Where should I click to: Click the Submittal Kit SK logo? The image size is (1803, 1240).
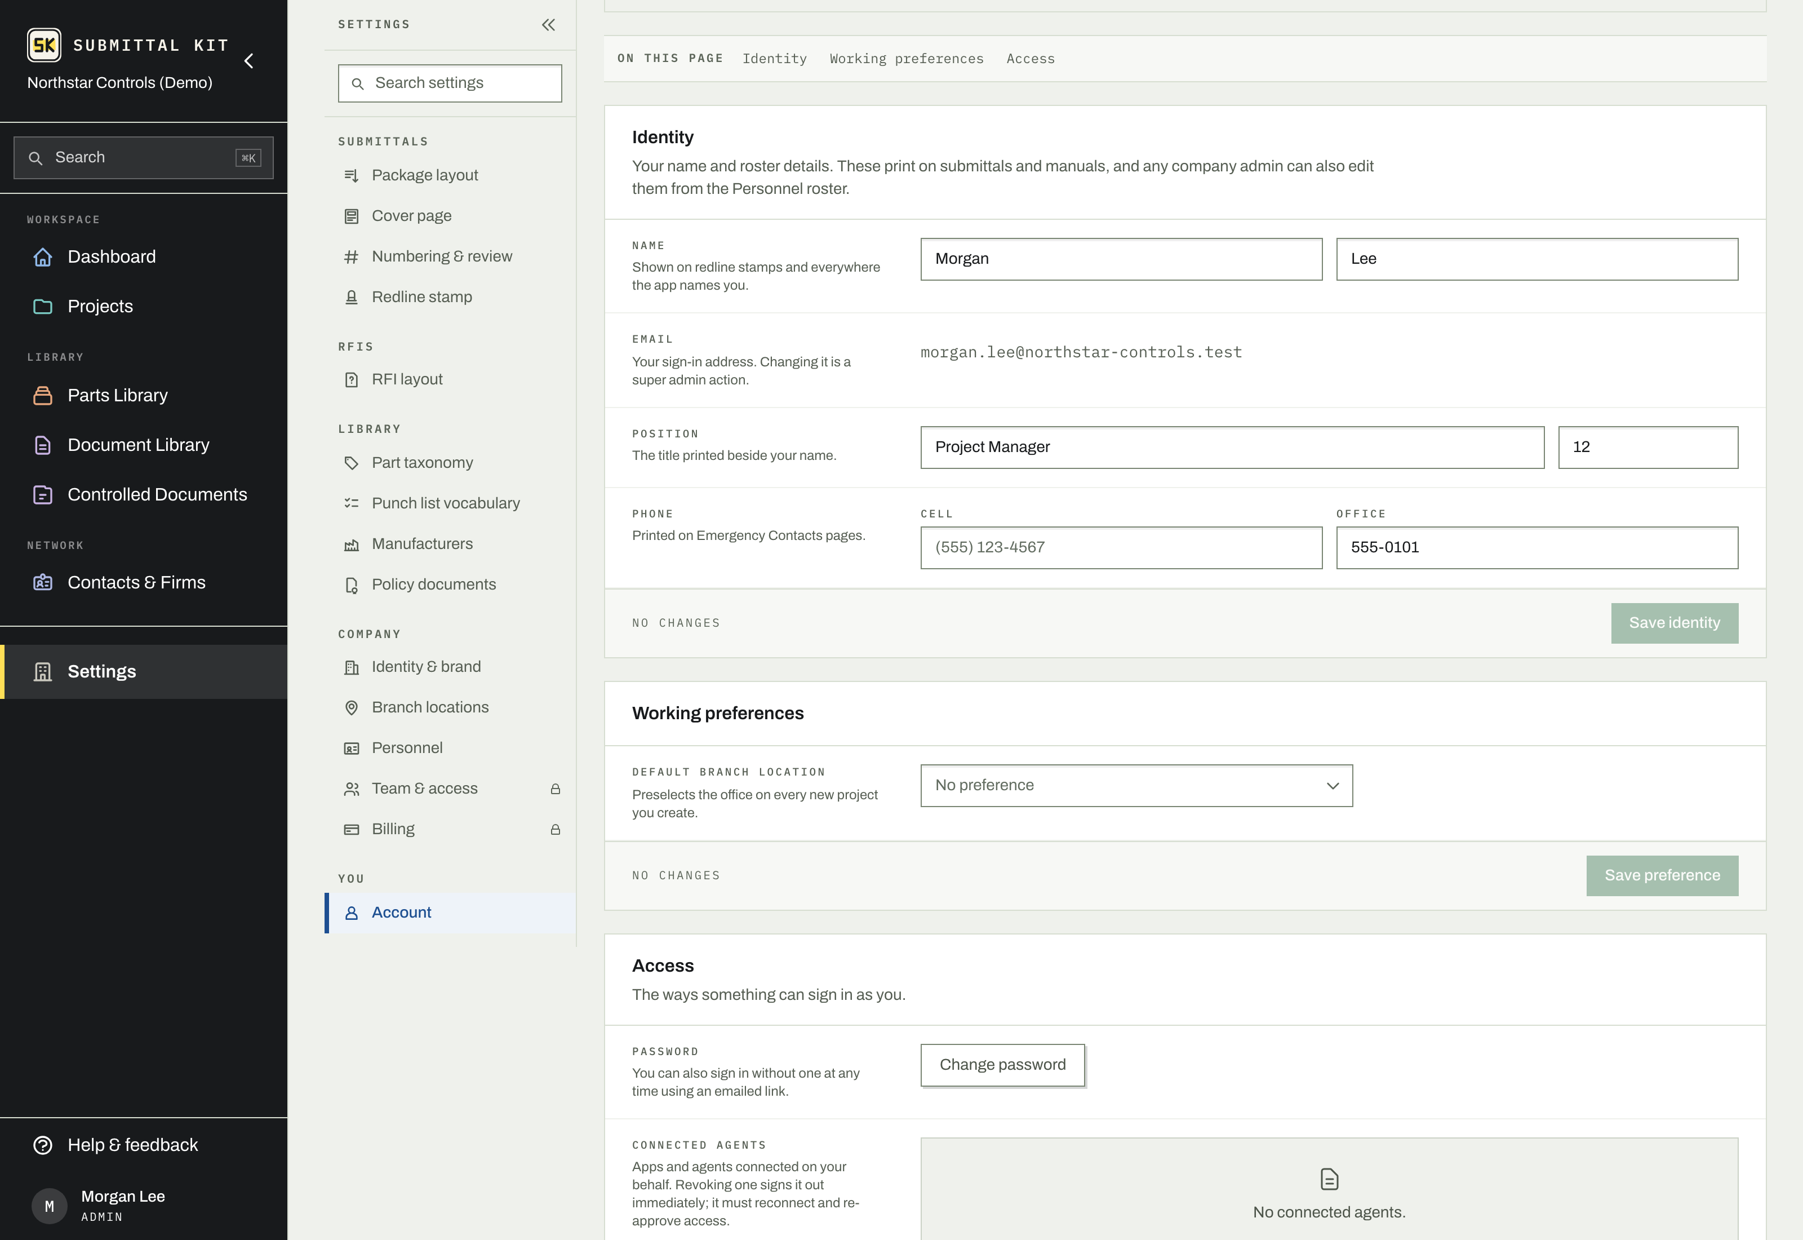pyautogui.click(x=45, y=45)
